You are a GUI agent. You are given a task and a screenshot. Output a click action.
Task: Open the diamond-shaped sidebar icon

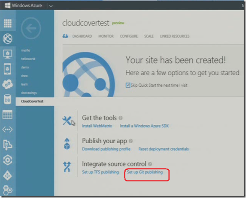[7, 176]
